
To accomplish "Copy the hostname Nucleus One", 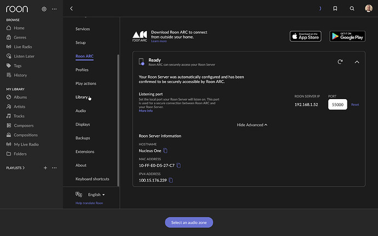I will [x=165, y=151].
